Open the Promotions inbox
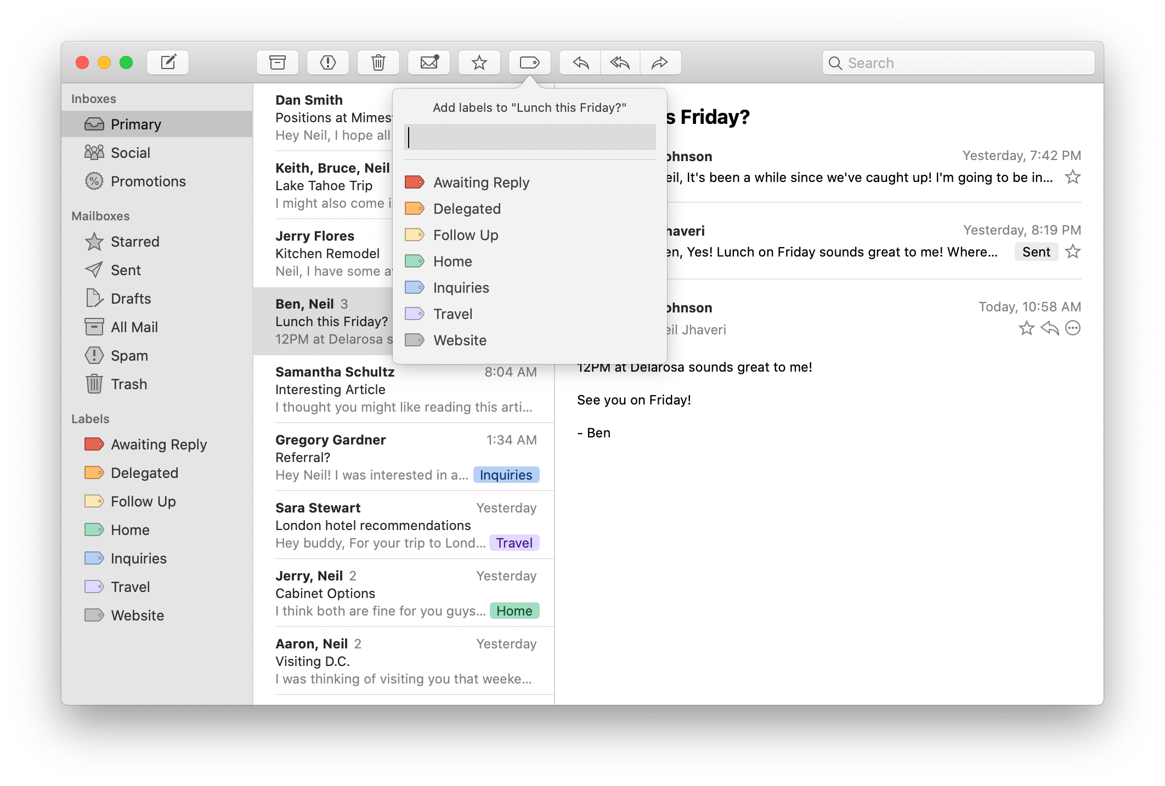This screenshot has height=786, width=1165. [157, 181]
